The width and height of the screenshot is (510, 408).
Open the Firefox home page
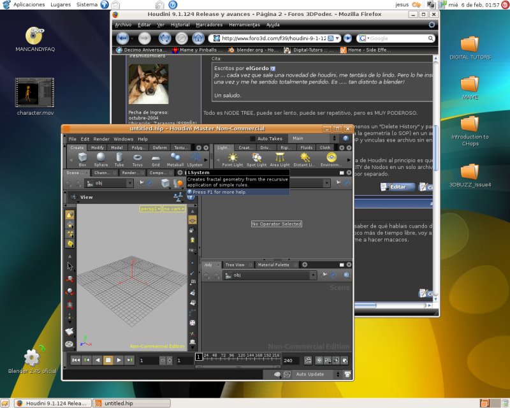click(x=198, y=38)
